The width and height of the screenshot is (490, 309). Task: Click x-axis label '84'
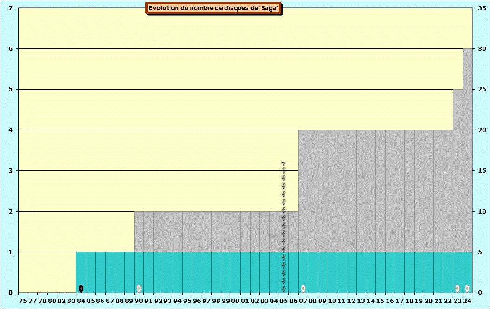81,301
